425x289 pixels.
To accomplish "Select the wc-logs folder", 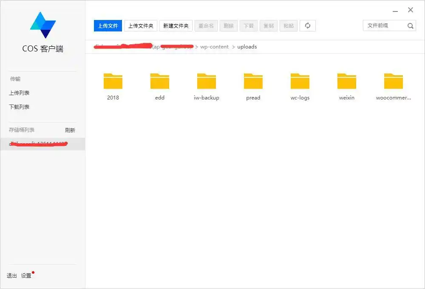I will (x=300, y=81).
